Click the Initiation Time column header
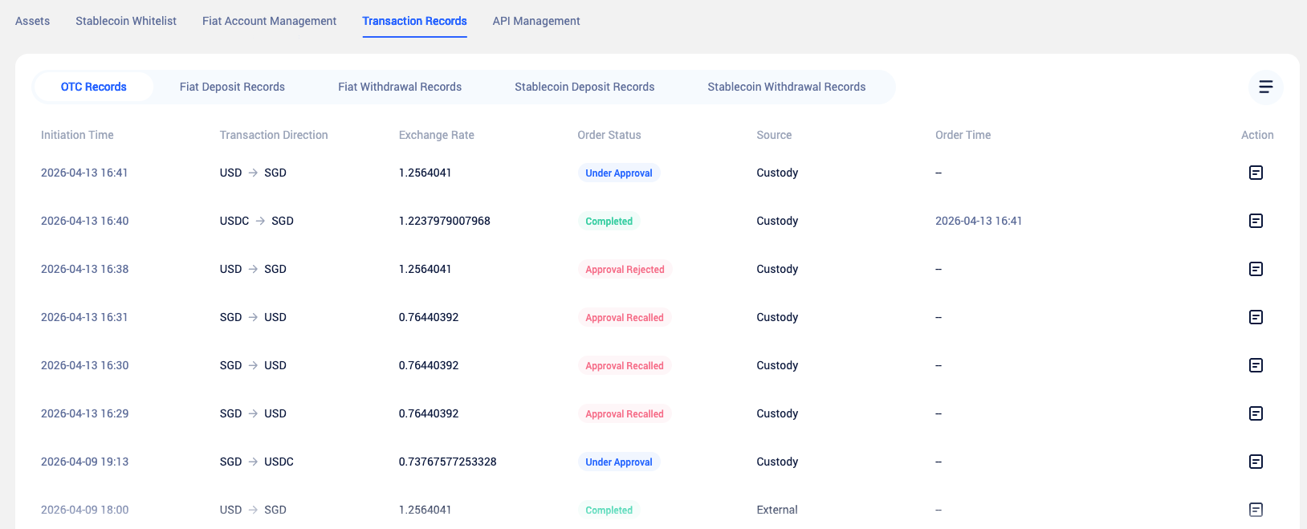 77,135
